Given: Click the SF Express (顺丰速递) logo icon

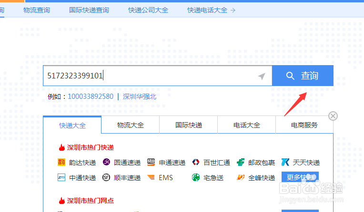Looking at the screenshot, I should tap(106, 177).
